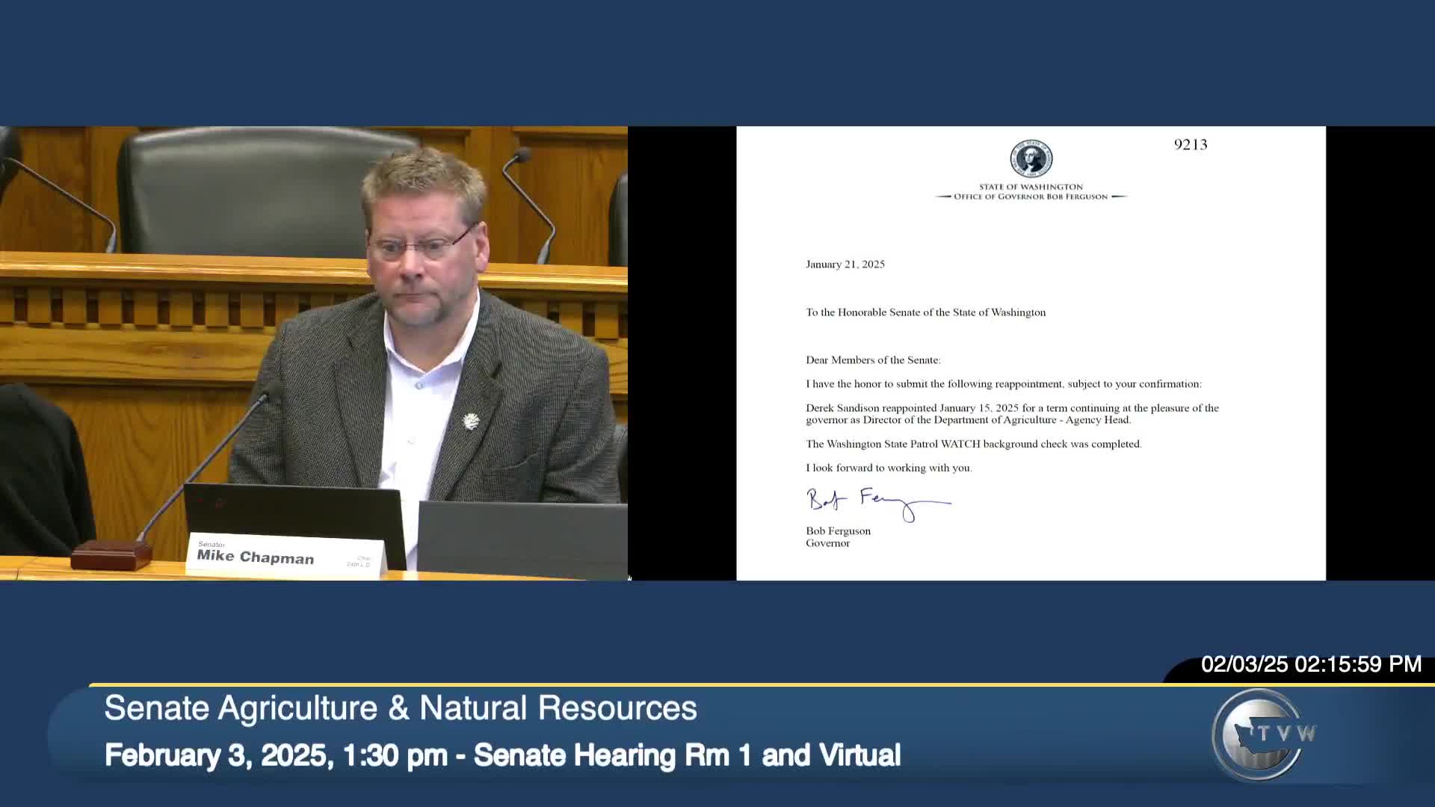This screenshot has width=1435, height=807.
Task: Click the timestamp 02/03/25 02:15:59 PM
Action: point(1310,664)
